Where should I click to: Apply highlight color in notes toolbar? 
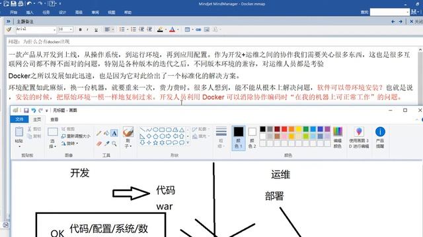coord(160,30)
